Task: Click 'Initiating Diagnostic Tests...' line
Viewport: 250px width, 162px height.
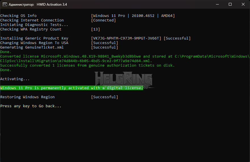Action: [x=34, y=25]
